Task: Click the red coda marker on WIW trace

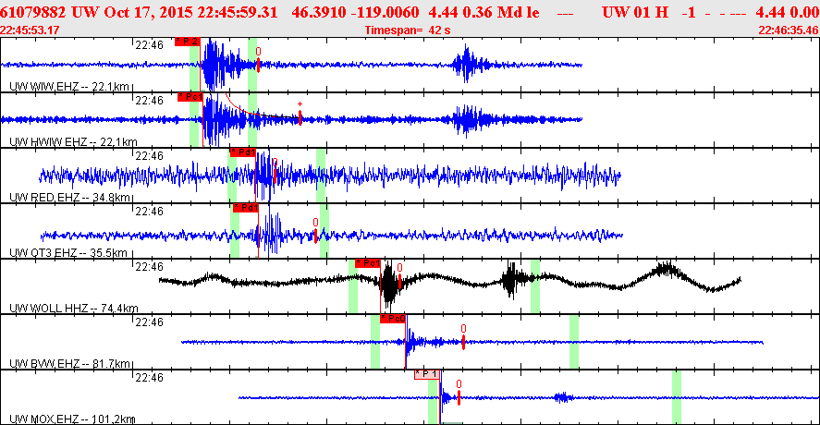Action: 258,60
